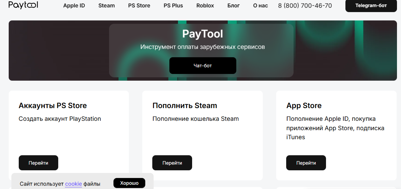The image size is (401, 189).
Task: Click the phone number 8 (800) 700-46-70
Action: coord(305,6)
